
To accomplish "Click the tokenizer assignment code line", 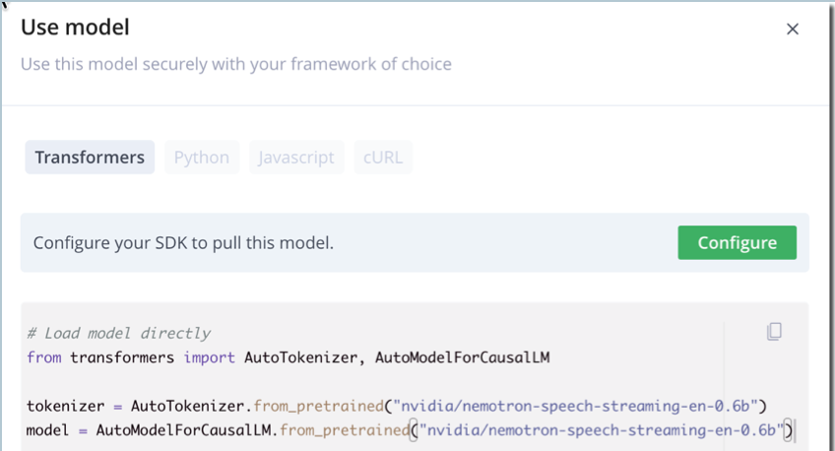I will 397,407.
